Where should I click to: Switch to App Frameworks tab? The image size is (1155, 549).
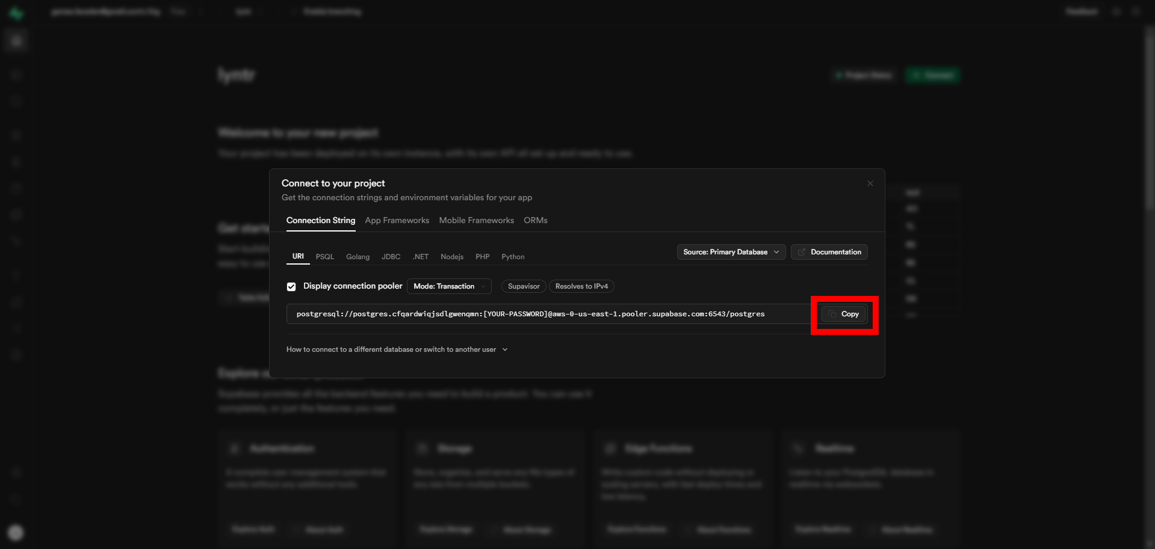[397, 221]
